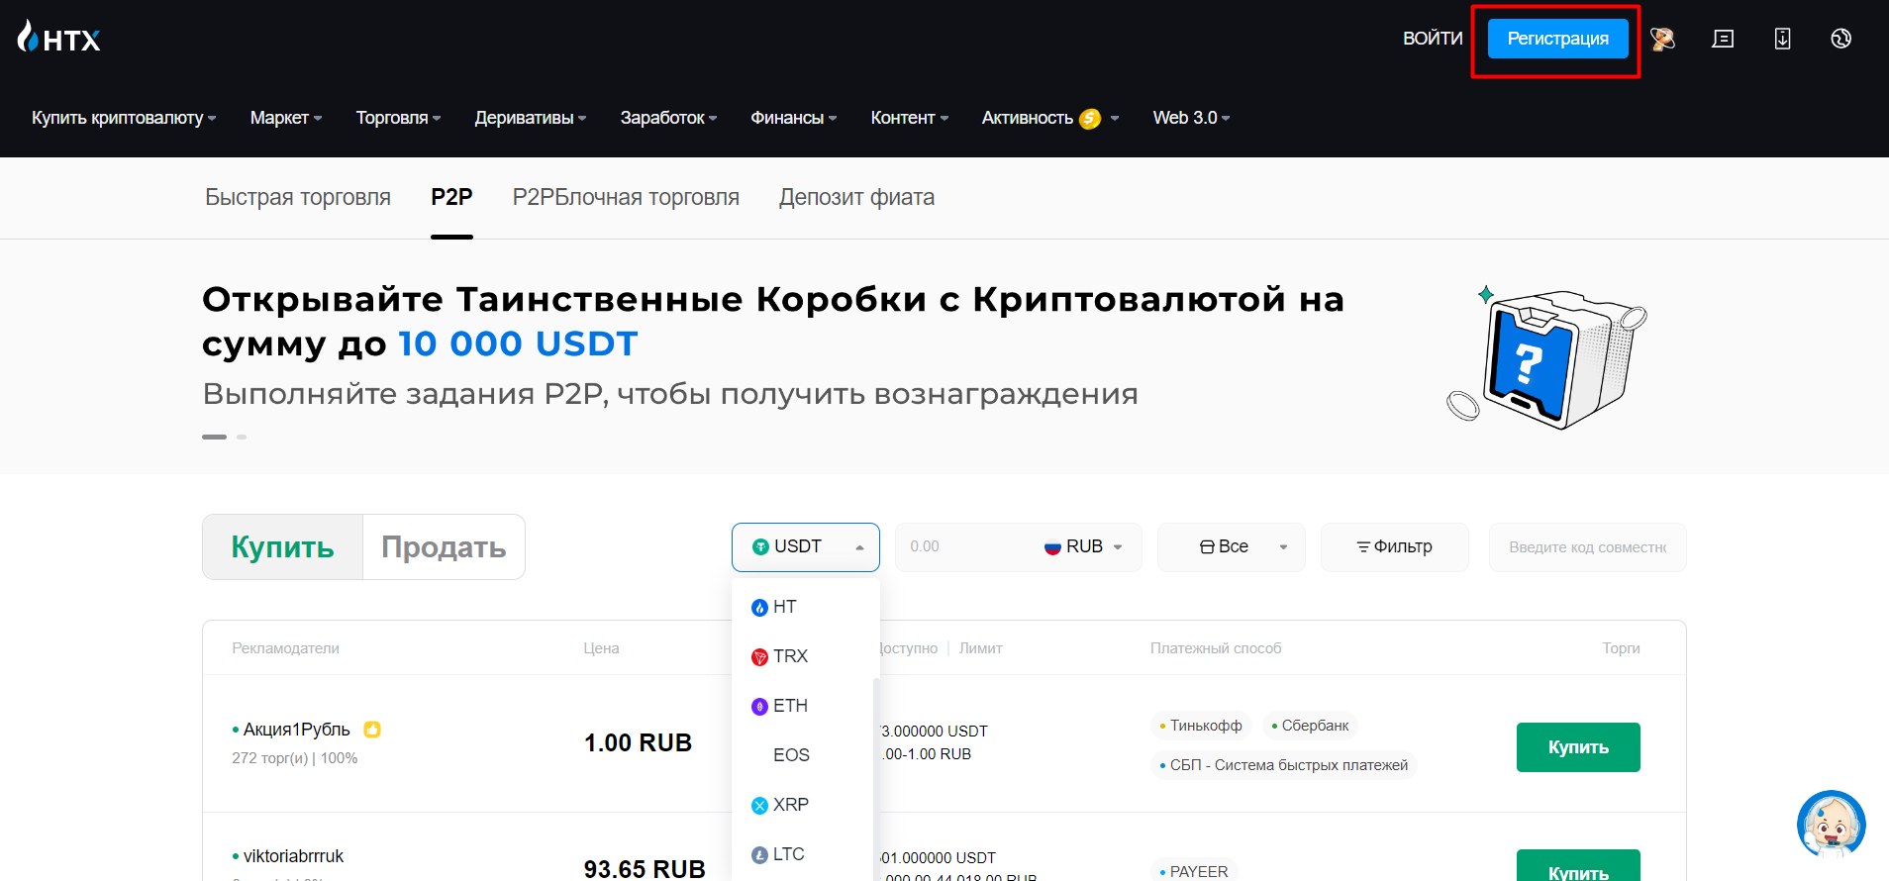The image size is (1889, 881).
Task: Click the HT token icon in dropdown
Action: point(759,608)
